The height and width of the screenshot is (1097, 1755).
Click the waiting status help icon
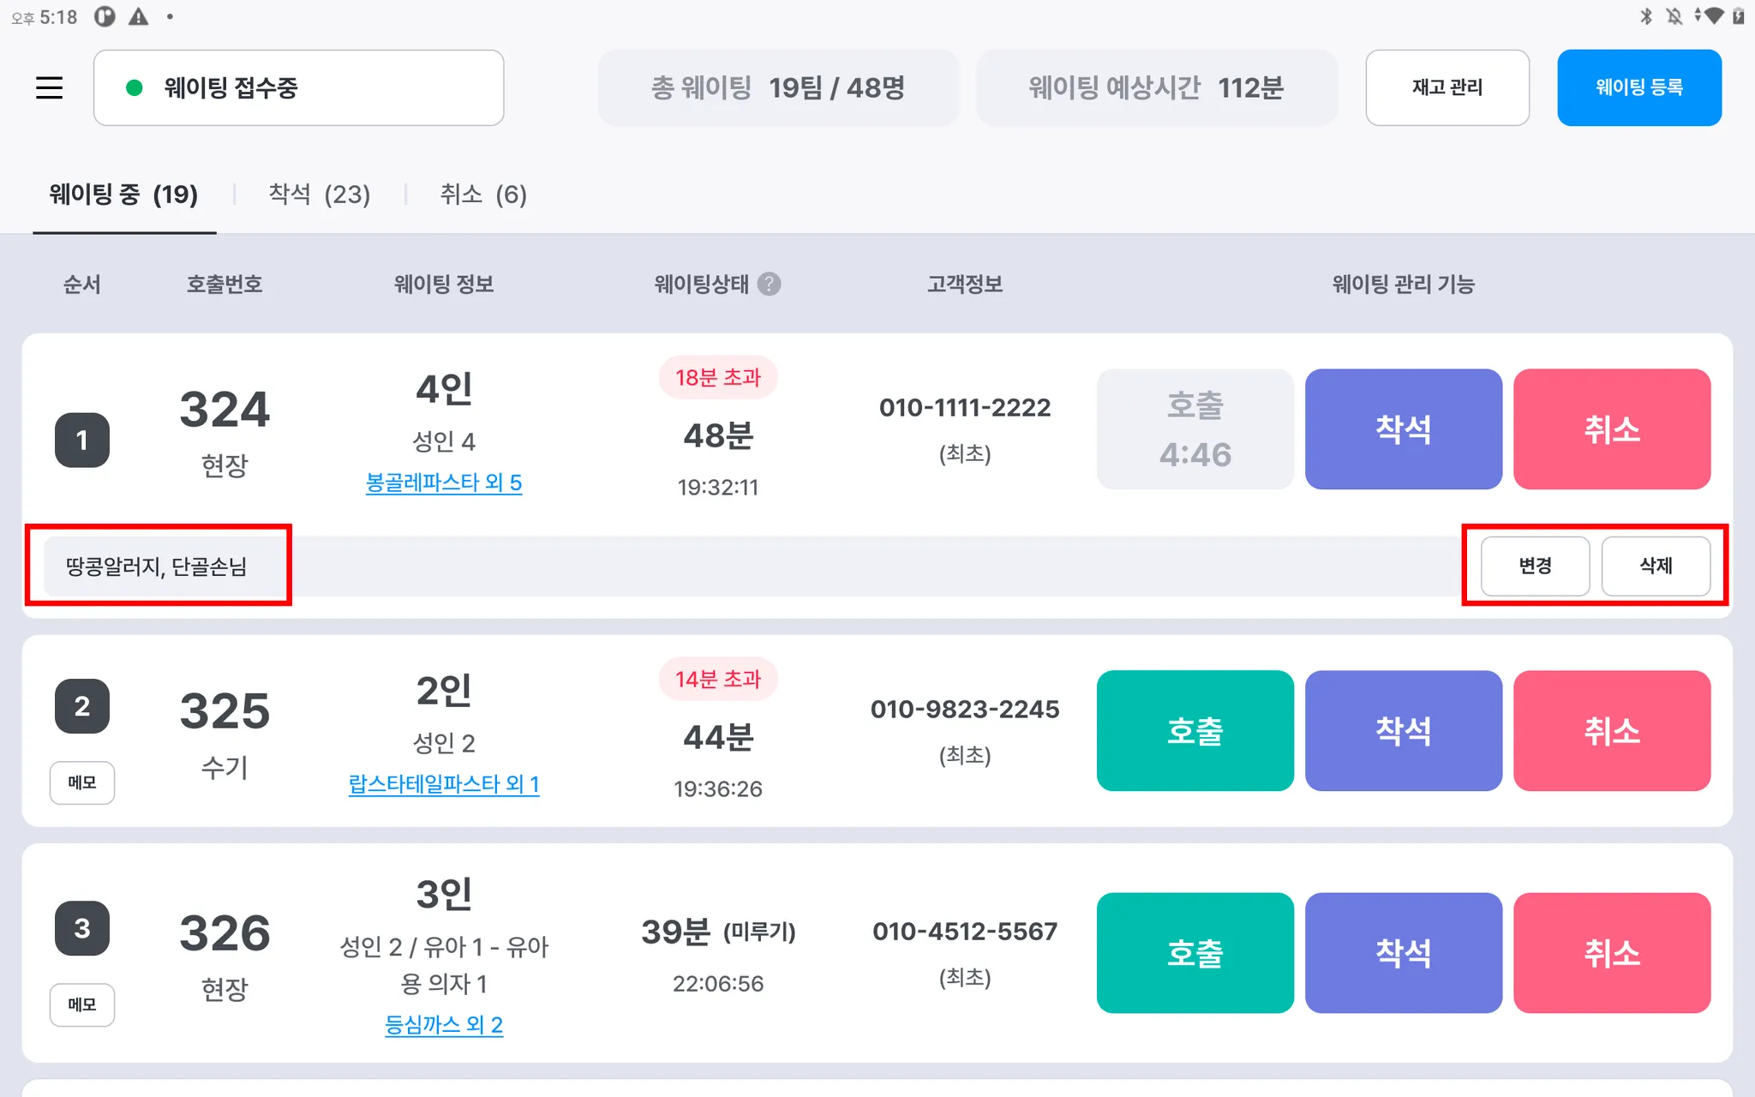point(769,284)
